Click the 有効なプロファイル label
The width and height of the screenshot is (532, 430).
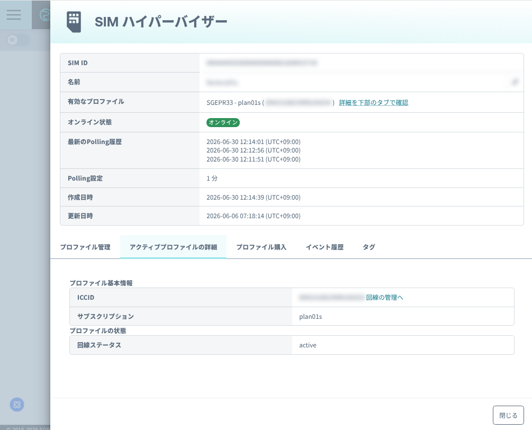(96, 102)
